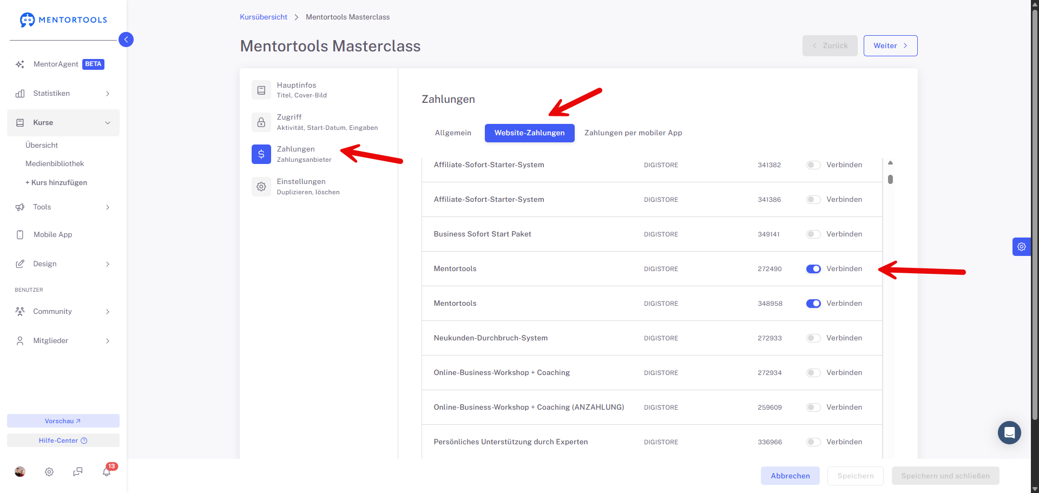Expand the Tools chevron

pos(108,207)
